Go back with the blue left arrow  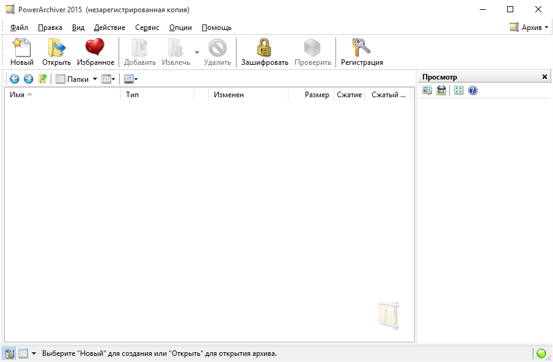tap(15, 79)
